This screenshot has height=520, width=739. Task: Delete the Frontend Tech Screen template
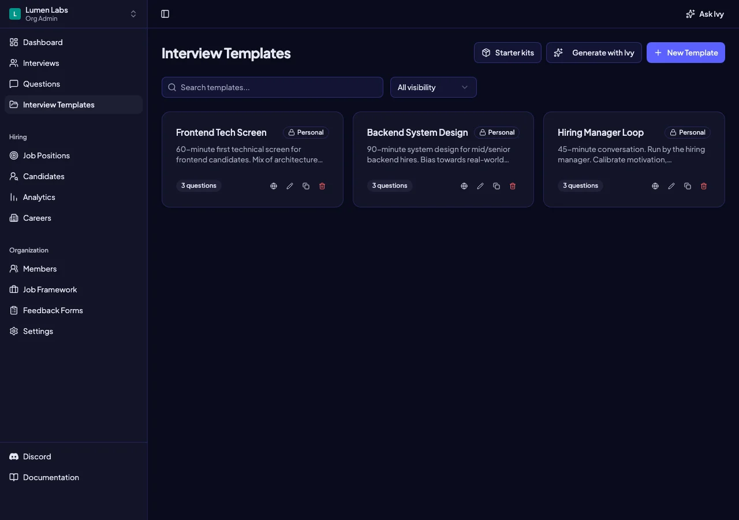pos(322,186)
